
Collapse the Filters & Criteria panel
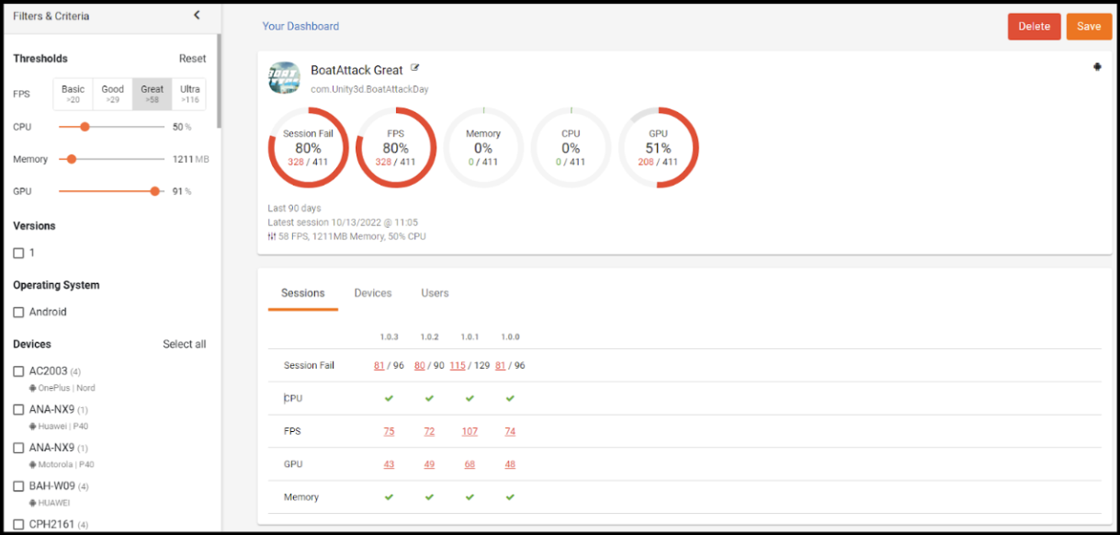point(196,15)
